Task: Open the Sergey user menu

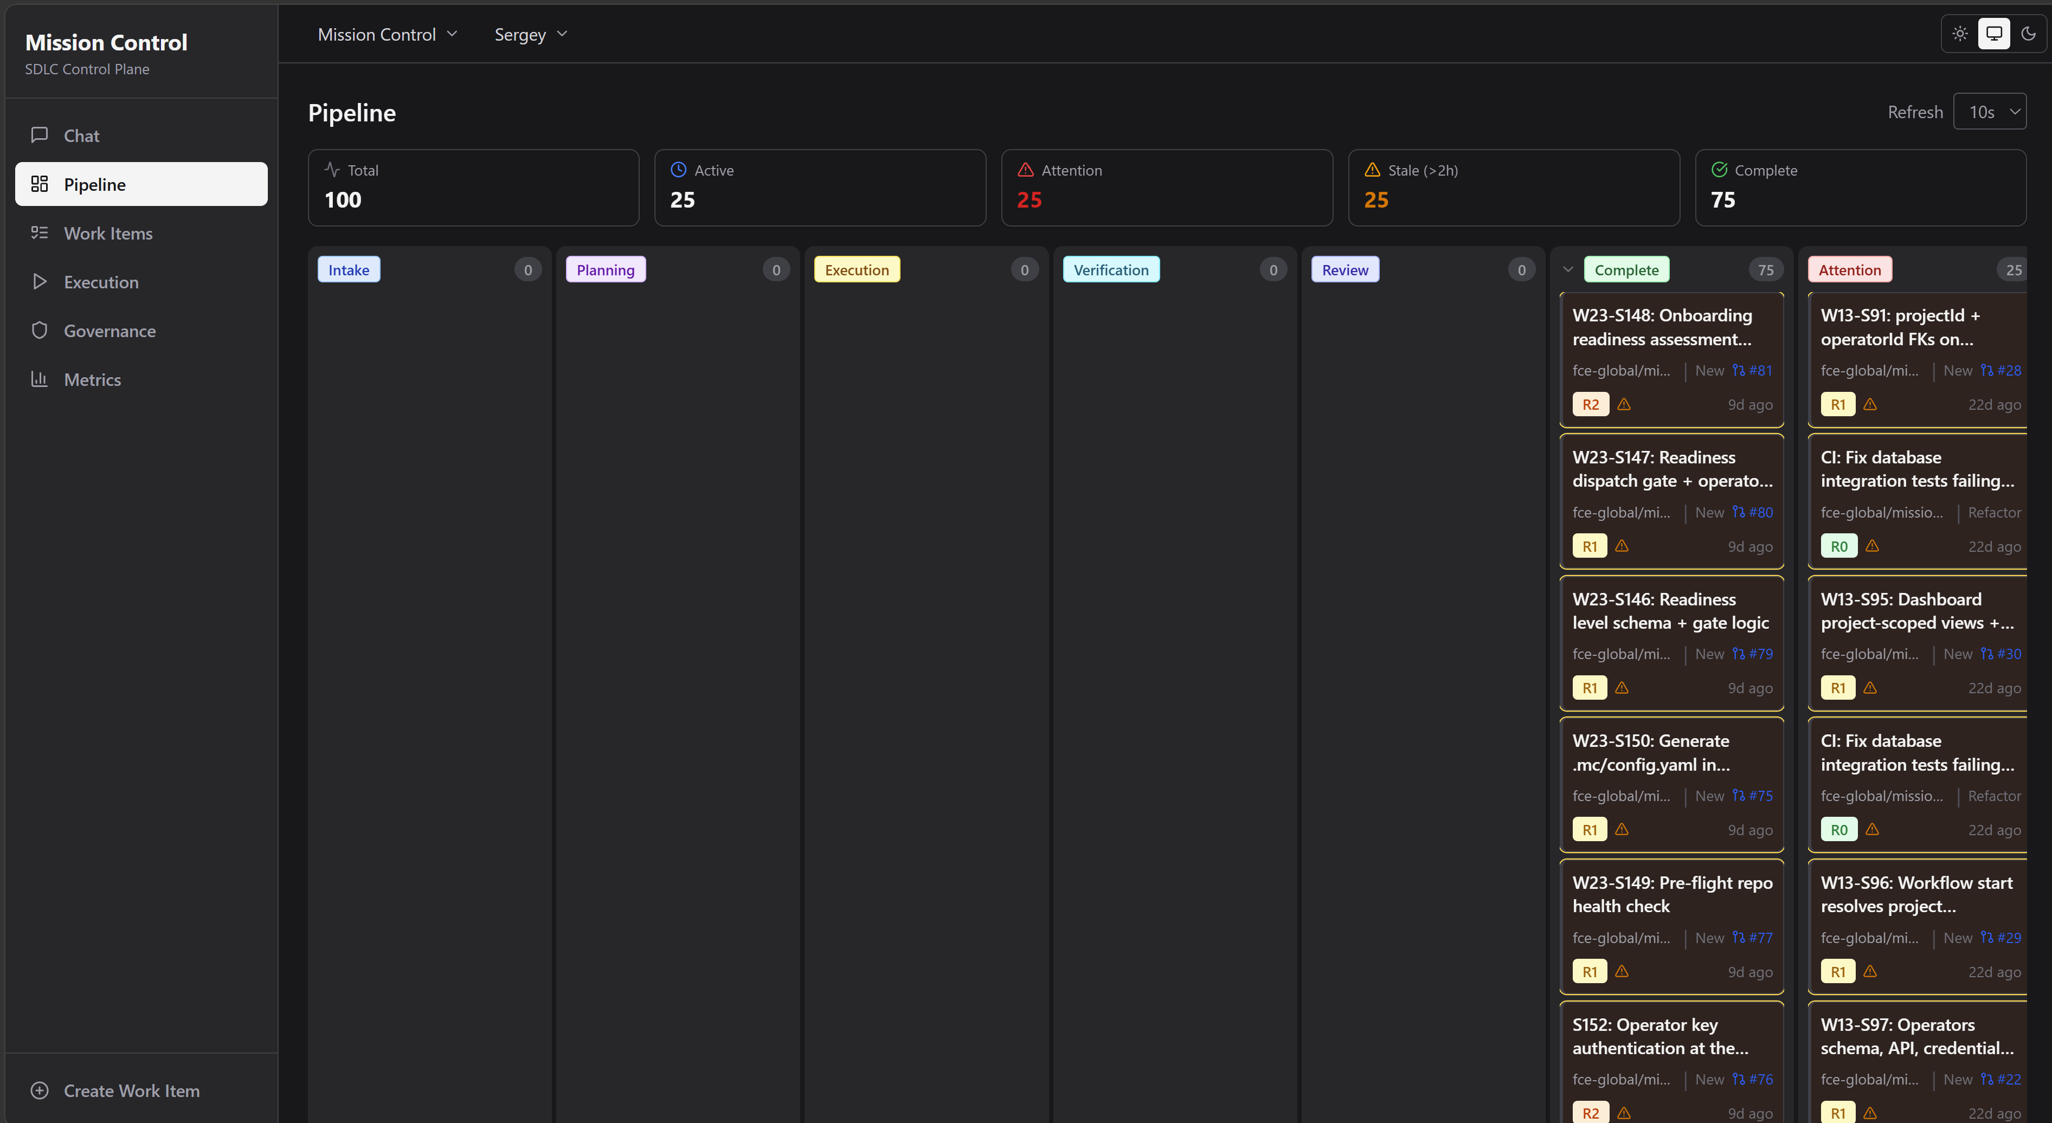Action: pos(529,34)
